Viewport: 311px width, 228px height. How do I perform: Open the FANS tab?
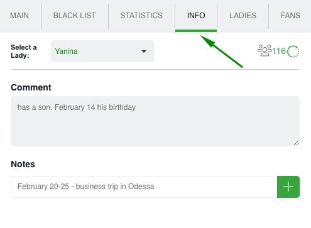(290, 16)
